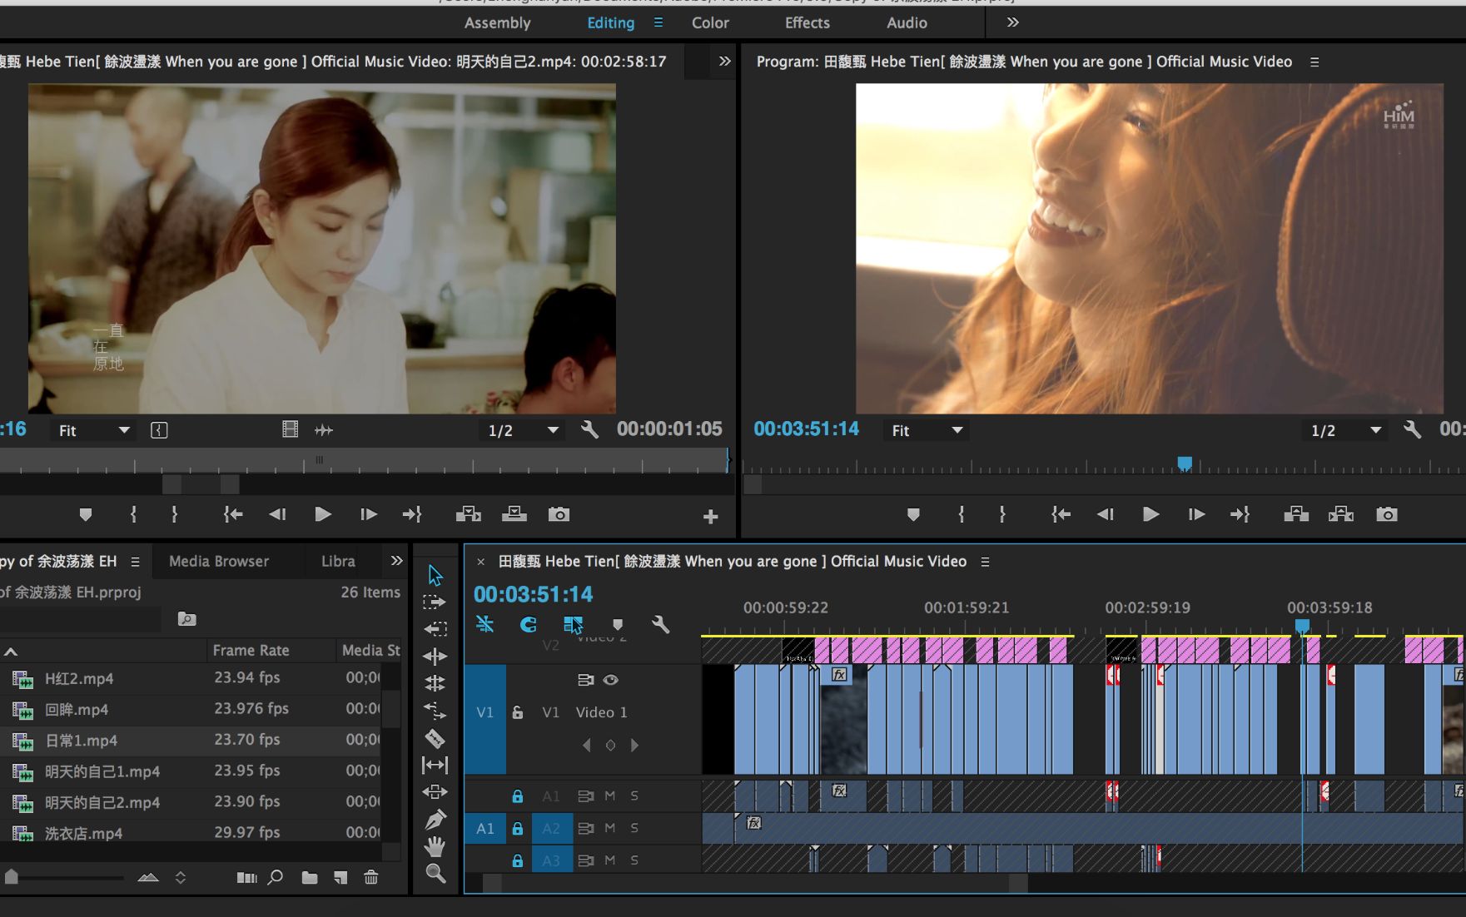Open Program monitor Fit zoom dropdown
The image size is (1466, 917).
(927, 430)
